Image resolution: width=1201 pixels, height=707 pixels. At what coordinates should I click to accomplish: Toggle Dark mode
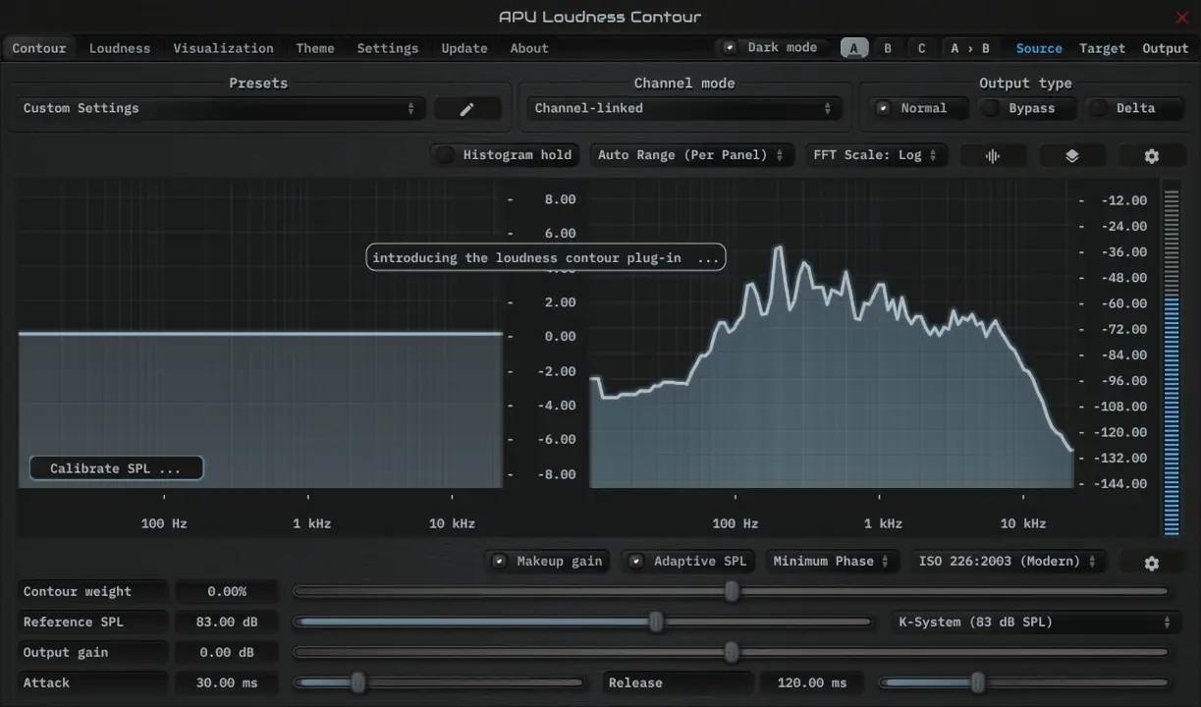pyautogui.click(x=772, y=47)
